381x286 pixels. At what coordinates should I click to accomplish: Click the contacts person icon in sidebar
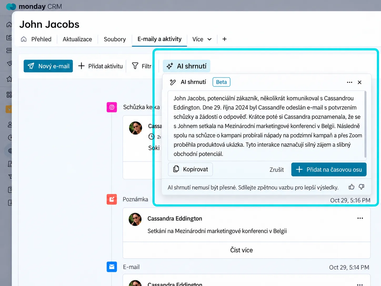tap(10, 124)
